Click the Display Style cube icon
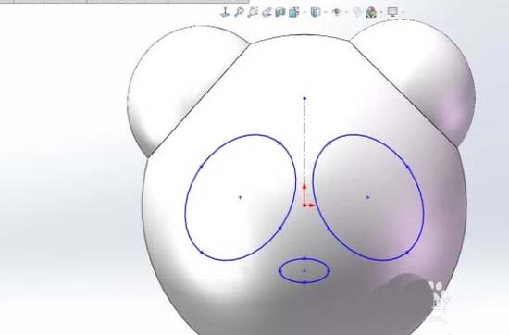 tap(316, 12)
